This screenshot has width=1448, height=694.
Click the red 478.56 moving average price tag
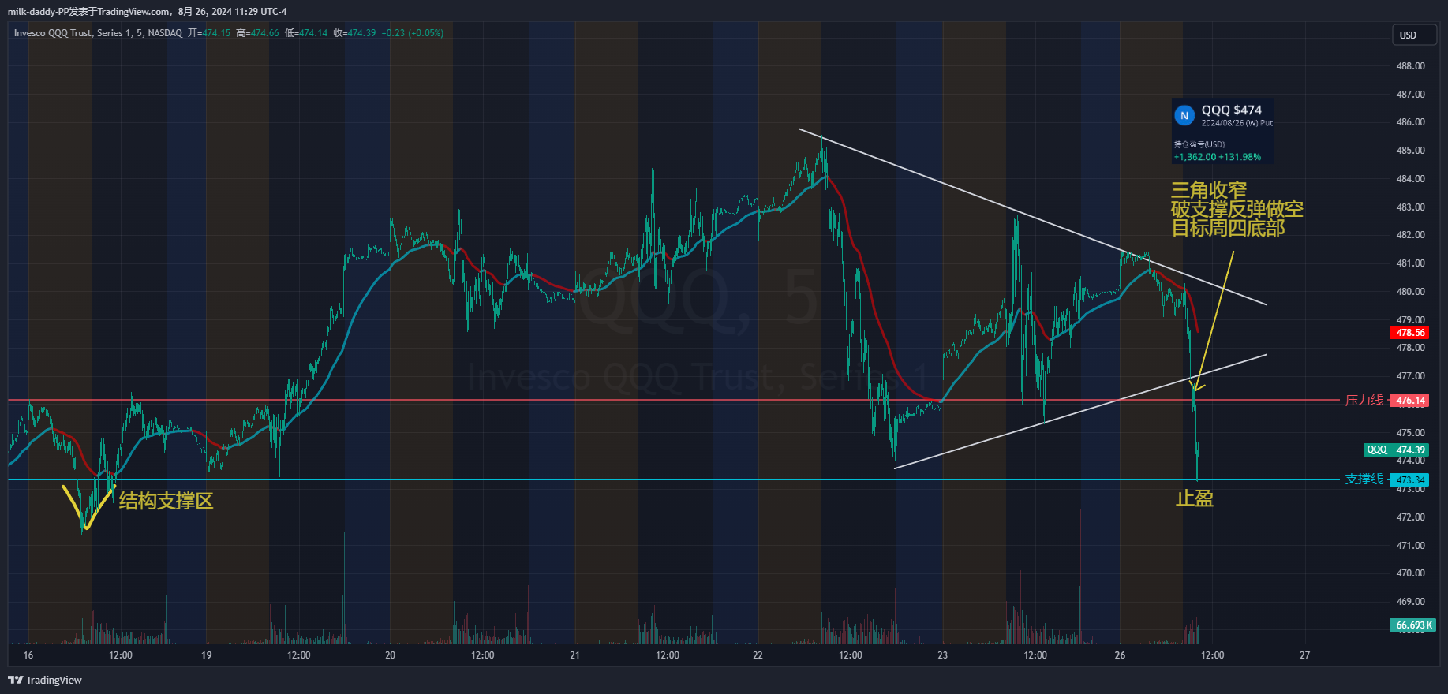[x=1410, y=333]
